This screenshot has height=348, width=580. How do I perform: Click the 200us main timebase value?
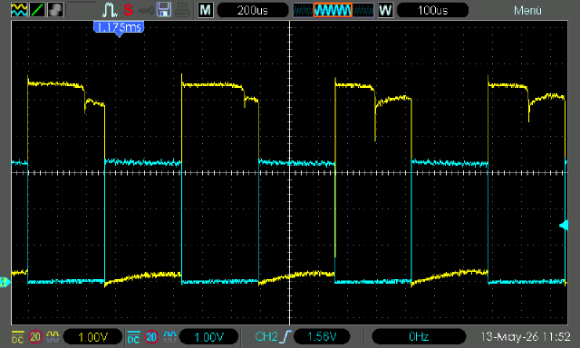[253, 10]
